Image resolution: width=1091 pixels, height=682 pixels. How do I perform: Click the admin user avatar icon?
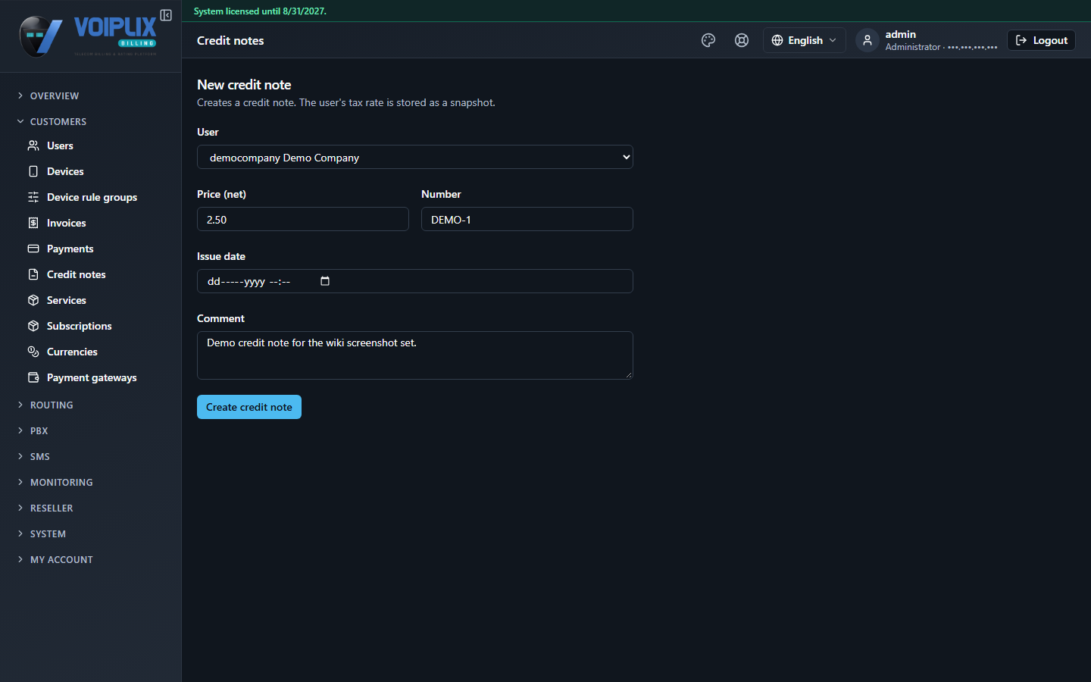pos(867,40)
